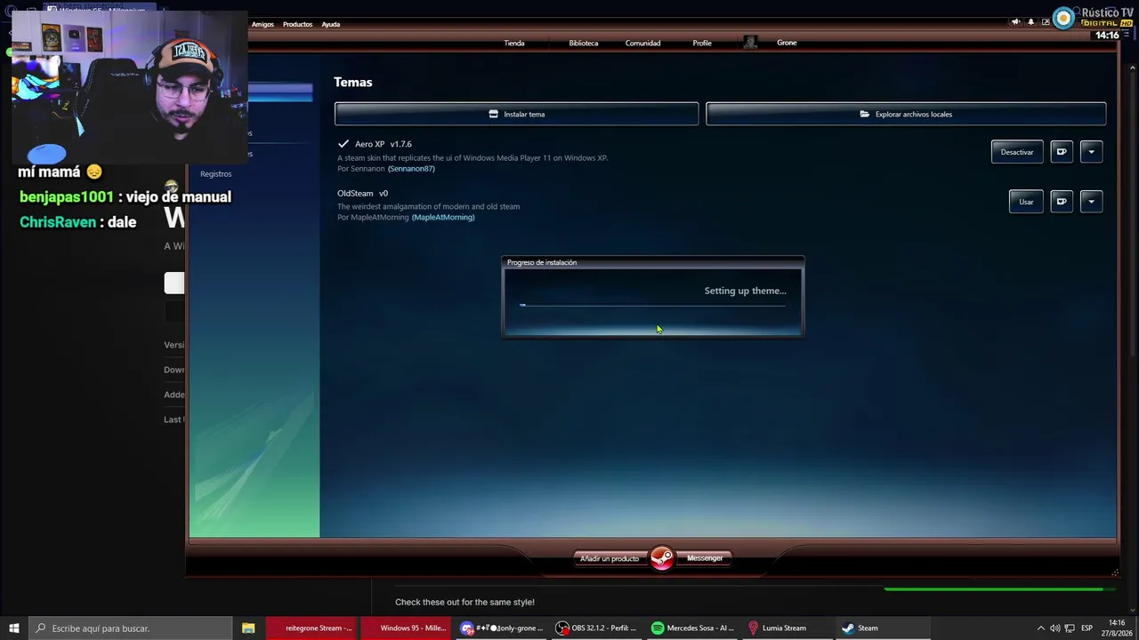The height and width of the screenshot is (640, 1139).
Task: Click the Aero XP v1.7.6 theme name
Action: pyautogui.click(x=384, y=144)
